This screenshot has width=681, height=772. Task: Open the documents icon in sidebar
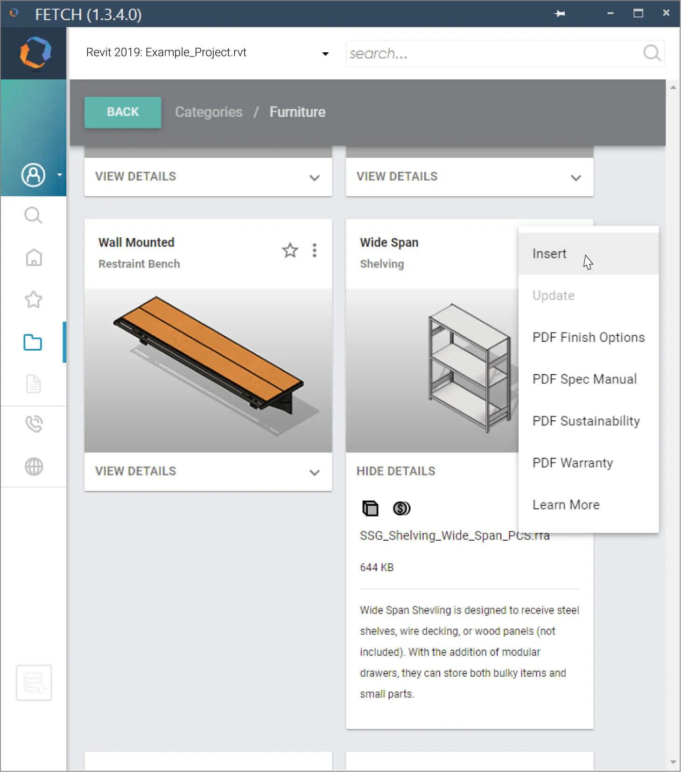(34, 383)
